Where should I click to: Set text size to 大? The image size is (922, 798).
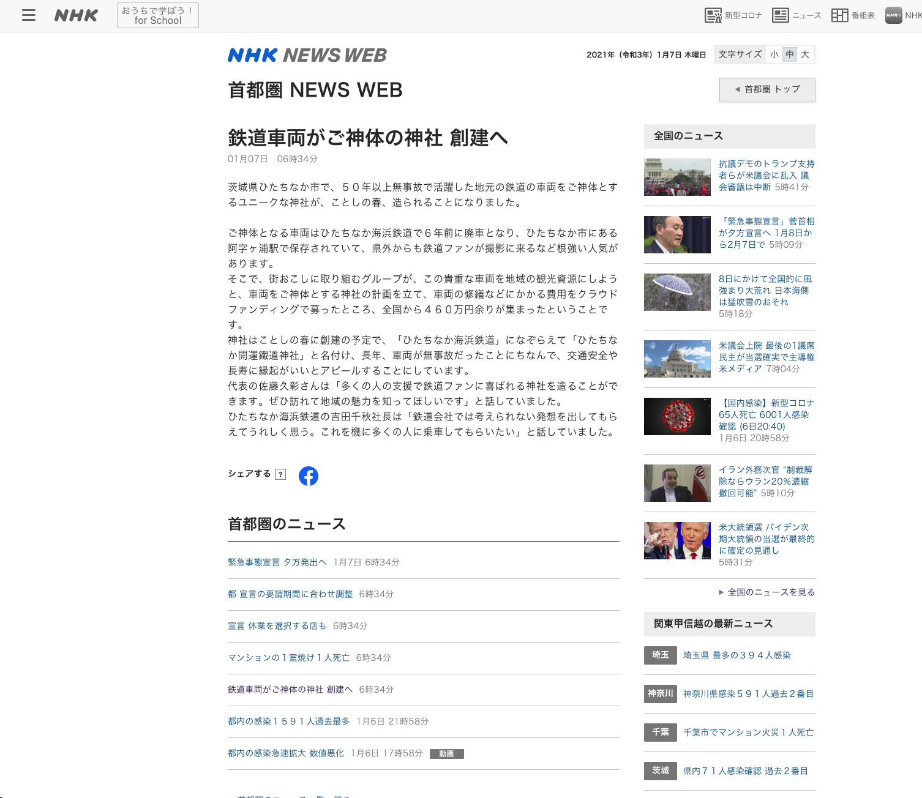click(805, 54)
